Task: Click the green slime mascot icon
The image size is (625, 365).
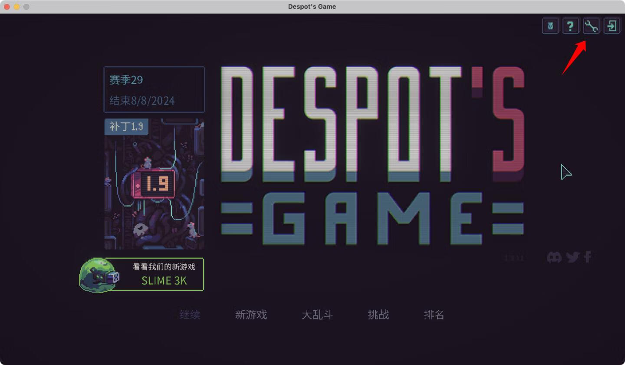Action: (98, 275)
